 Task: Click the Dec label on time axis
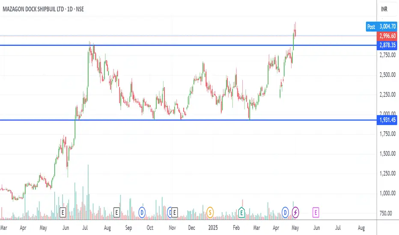point(192,228)
